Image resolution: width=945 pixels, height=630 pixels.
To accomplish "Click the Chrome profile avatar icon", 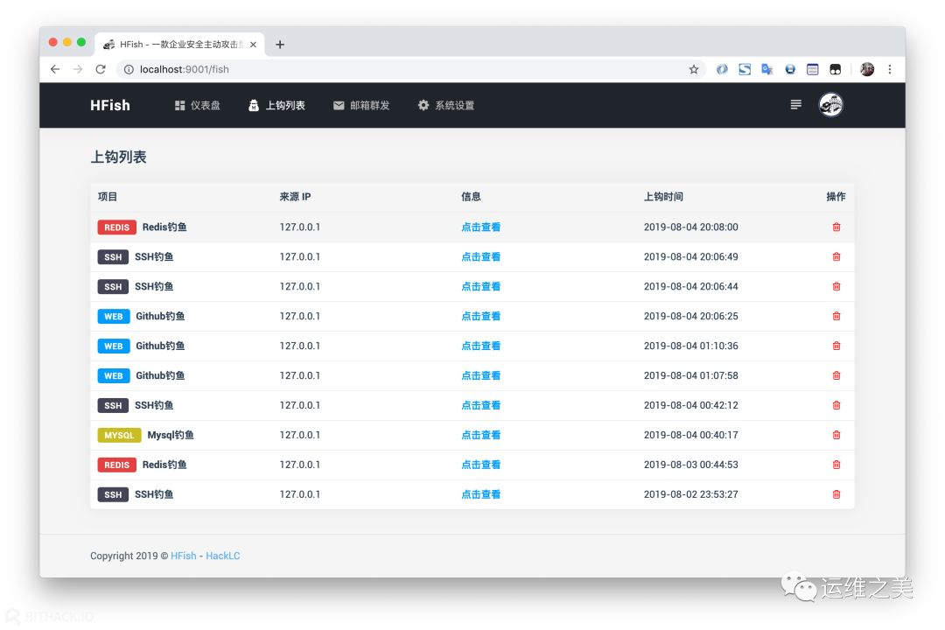I will (x=866, y=69).
